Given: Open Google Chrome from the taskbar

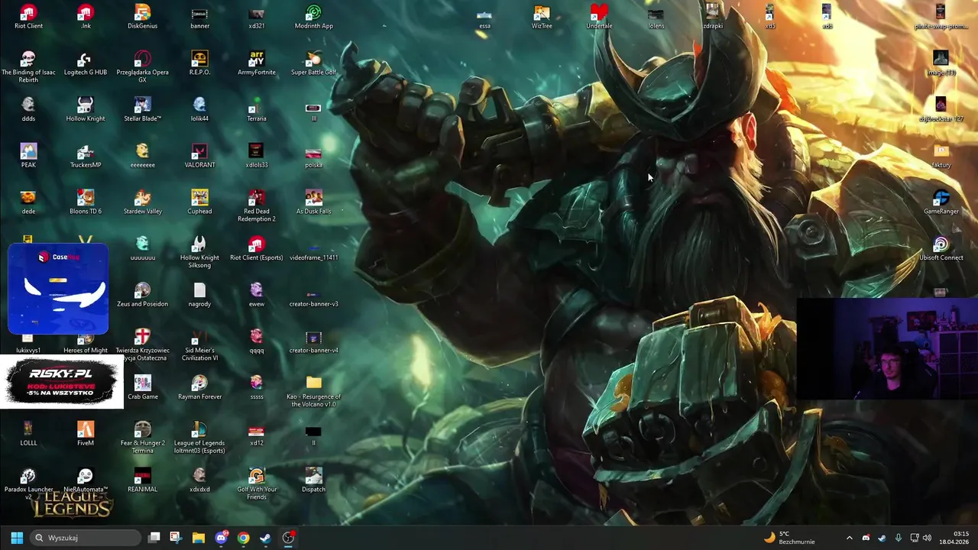Looking at the screenshot, I should click(x=243, y=538).
